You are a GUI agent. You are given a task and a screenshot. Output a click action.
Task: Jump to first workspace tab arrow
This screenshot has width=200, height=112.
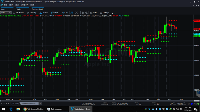pyautogui.click(x=2, y=104)
